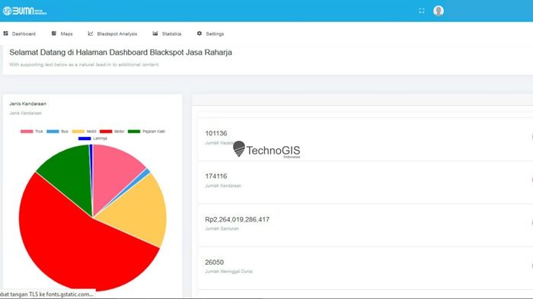Click the 26050 fatalities value

[215, 262]
